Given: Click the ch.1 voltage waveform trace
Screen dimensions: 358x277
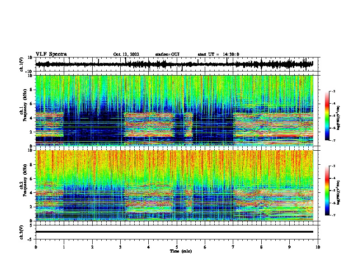Looking at the screenshot, I should tap(174, 64).
